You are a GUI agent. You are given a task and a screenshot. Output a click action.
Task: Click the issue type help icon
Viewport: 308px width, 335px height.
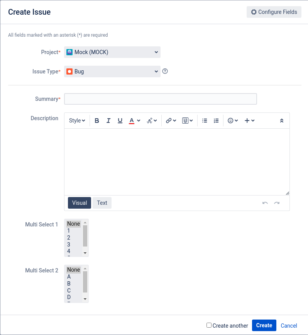pos(165,71)
